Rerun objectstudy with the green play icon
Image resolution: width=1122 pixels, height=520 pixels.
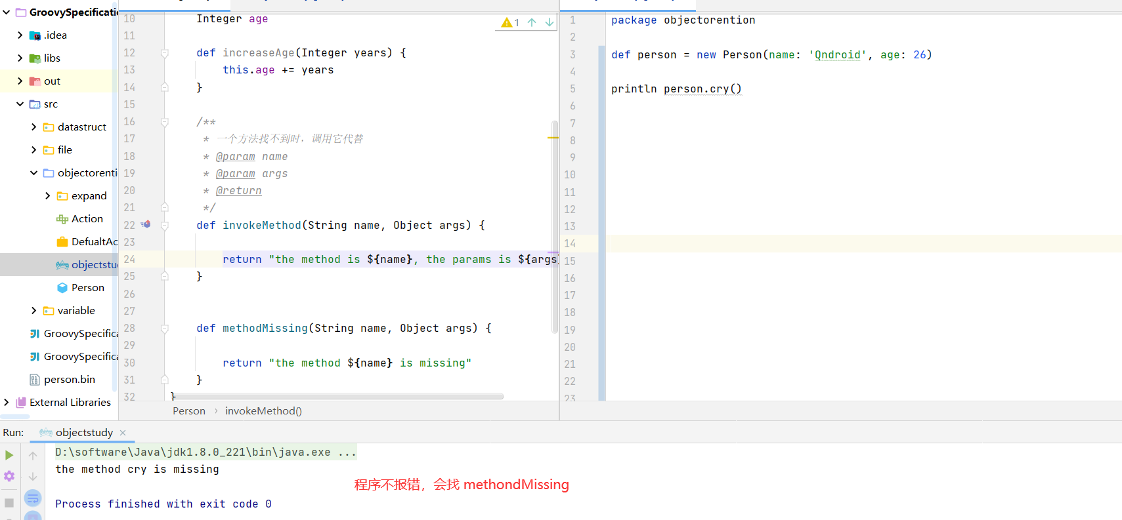coord(9,455)
